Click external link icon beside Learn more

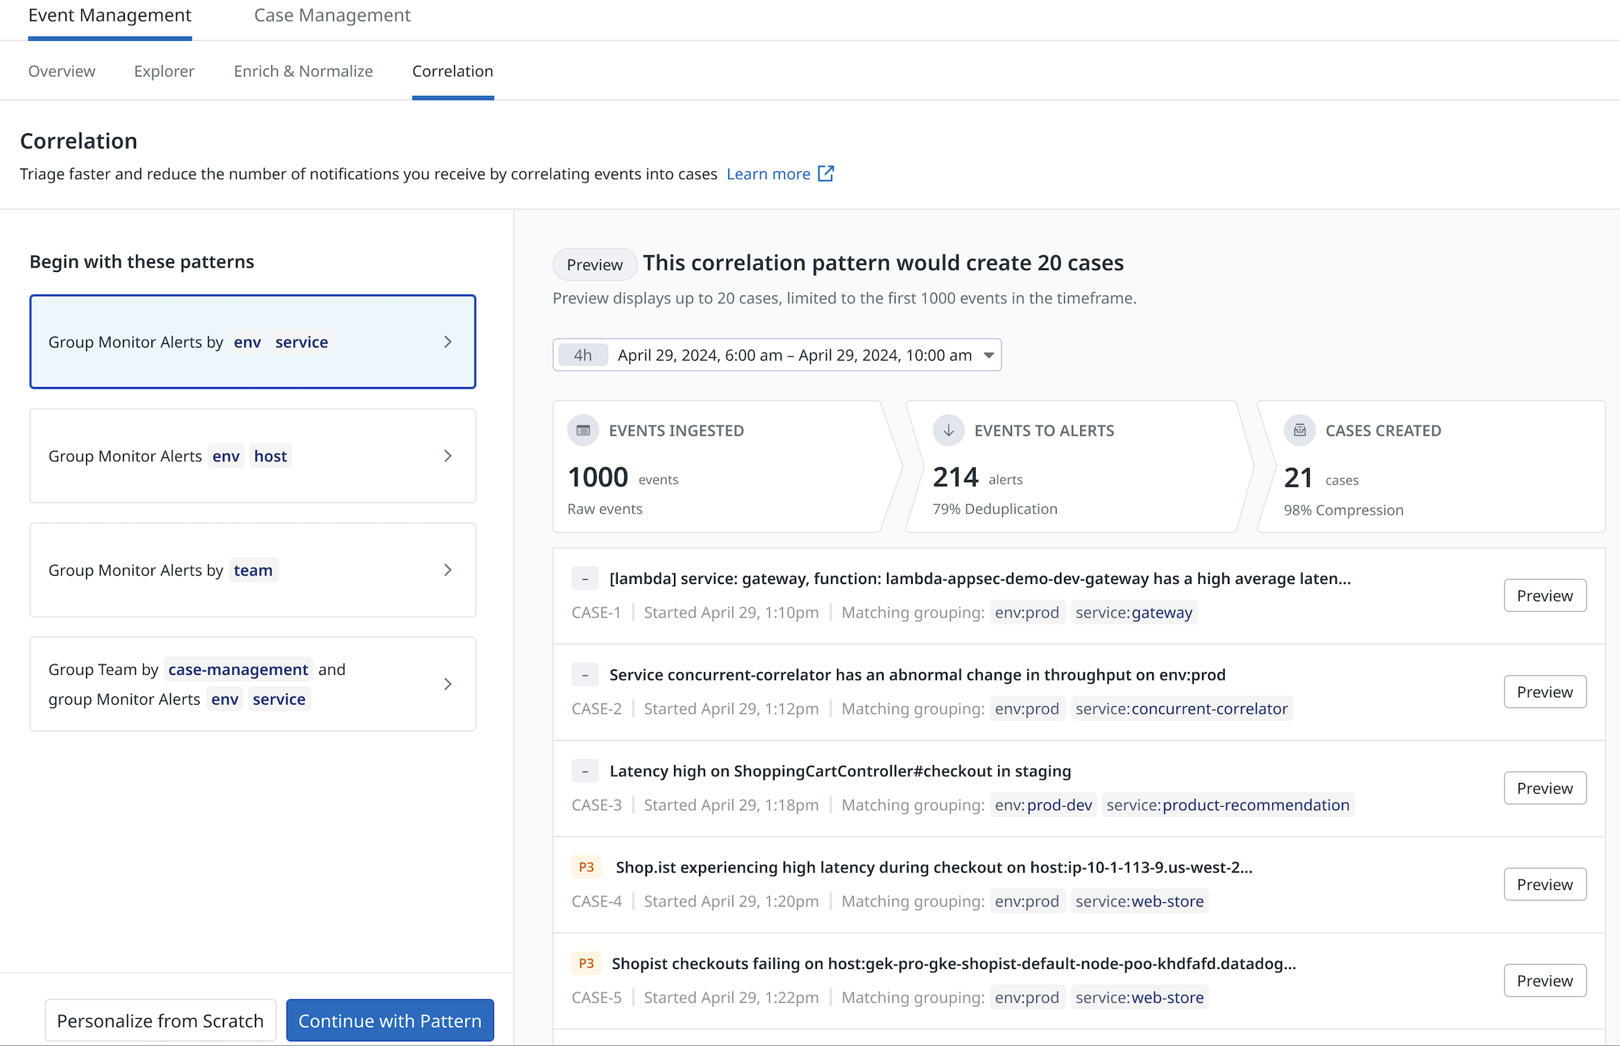(826, 173)
